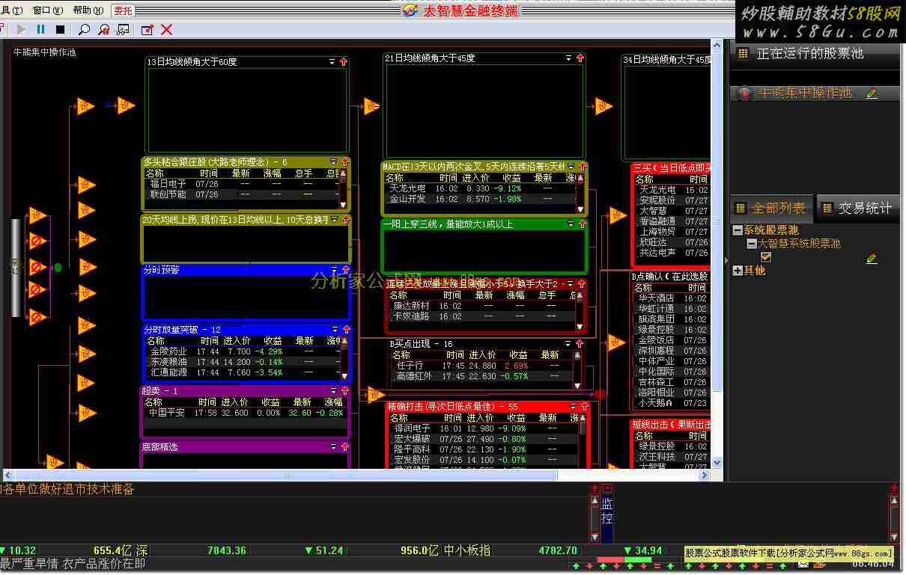Viewport: 906px width, 575px height.
Task: Select 金陵药业 in 分时放量突破
Action: pyautogui.click(x=243, y=351)
